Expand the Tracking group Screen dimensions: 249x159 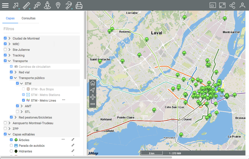(x=9, y=55)
